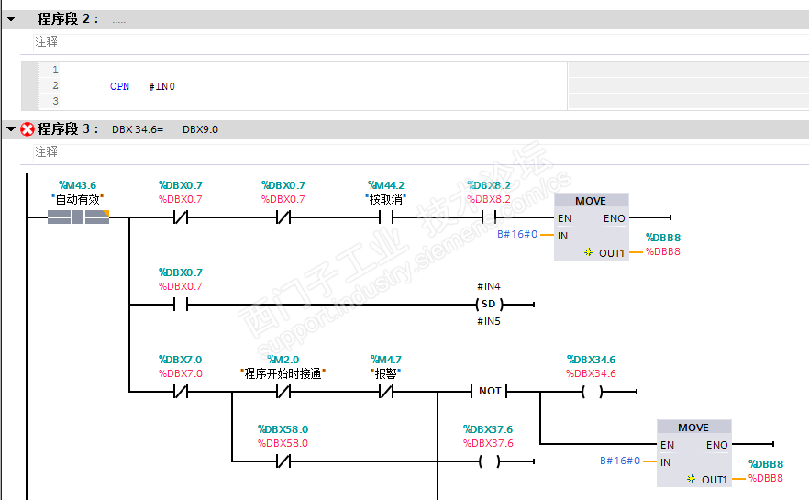Click the 报警 symbol name
809x500 pixels.
tap(386, 373)
